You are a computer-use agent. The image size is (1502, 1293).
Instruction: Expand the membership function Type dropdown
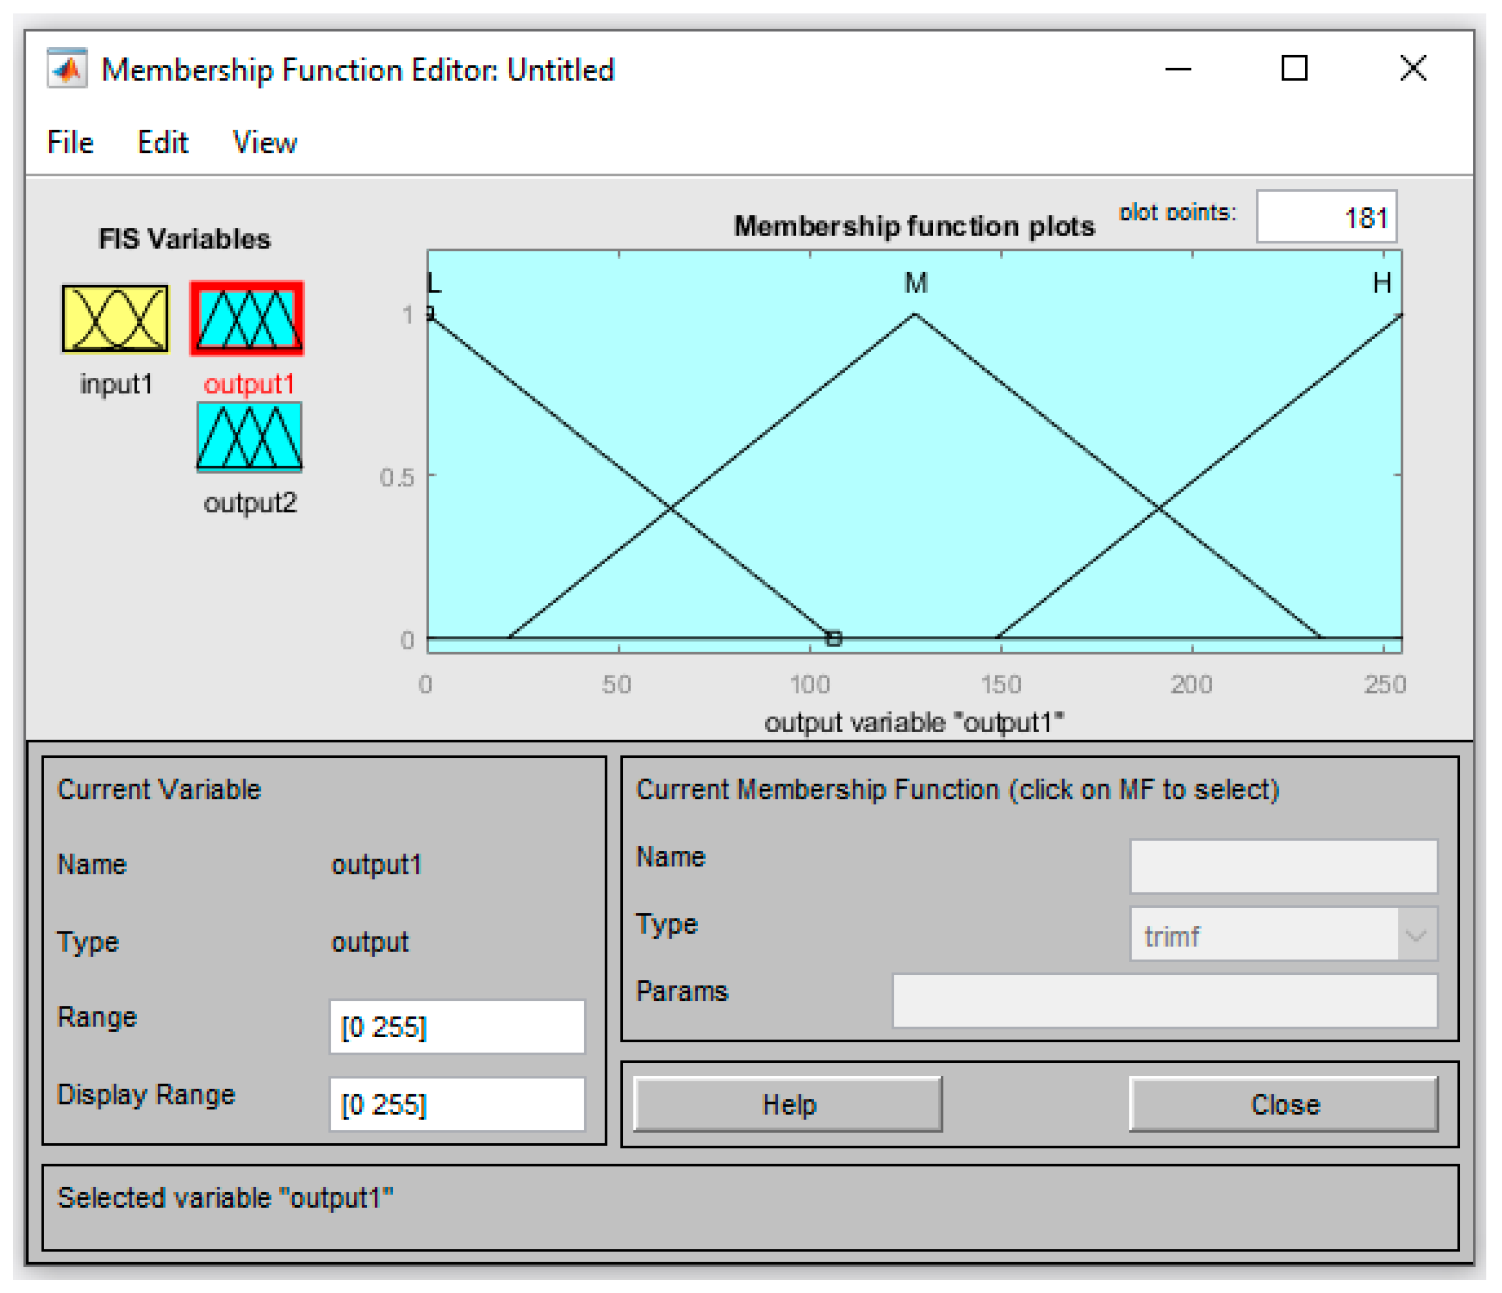pyautogui.click(x=1416, y=935)
